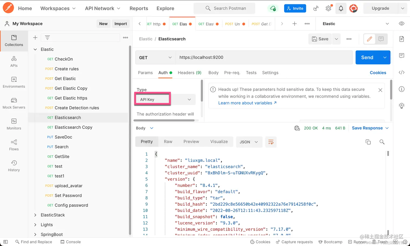The image size is (410, 246).
Task: Open the API Key auth type dropdown
Action: [x=165, y=100]
